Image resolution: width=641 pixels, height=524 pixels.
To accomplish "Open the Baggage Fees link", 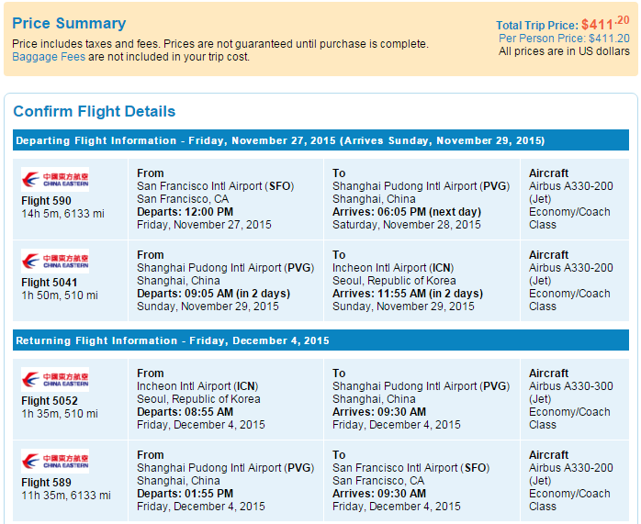I will (x=49, y=57).
